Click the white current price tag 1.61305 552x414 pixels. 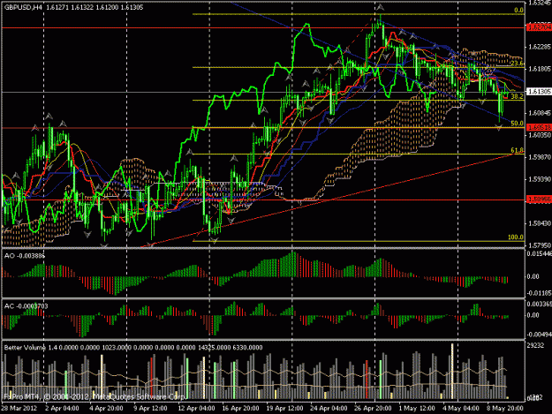coord(539,92)
